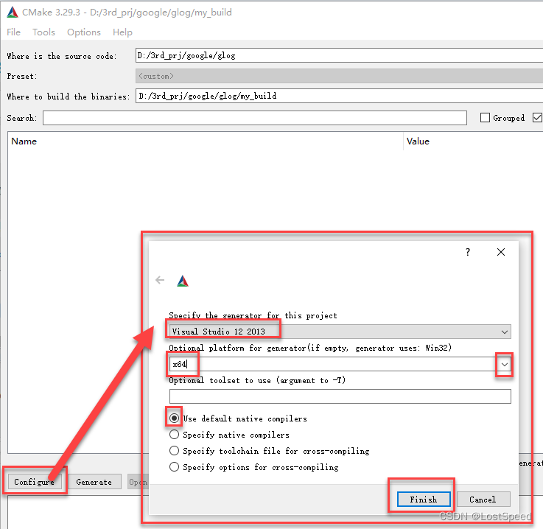Image resolution: width=543 pixels, height=529 pixels.
Task: Click the Value column header
Action: pyautogui.click(x=418, y=141)
